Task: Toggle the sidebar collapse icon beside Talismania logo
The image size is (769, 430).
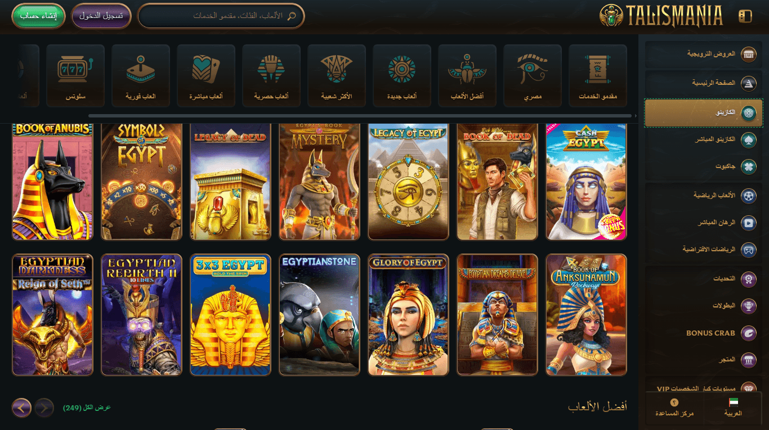Action: pos(745,16)
